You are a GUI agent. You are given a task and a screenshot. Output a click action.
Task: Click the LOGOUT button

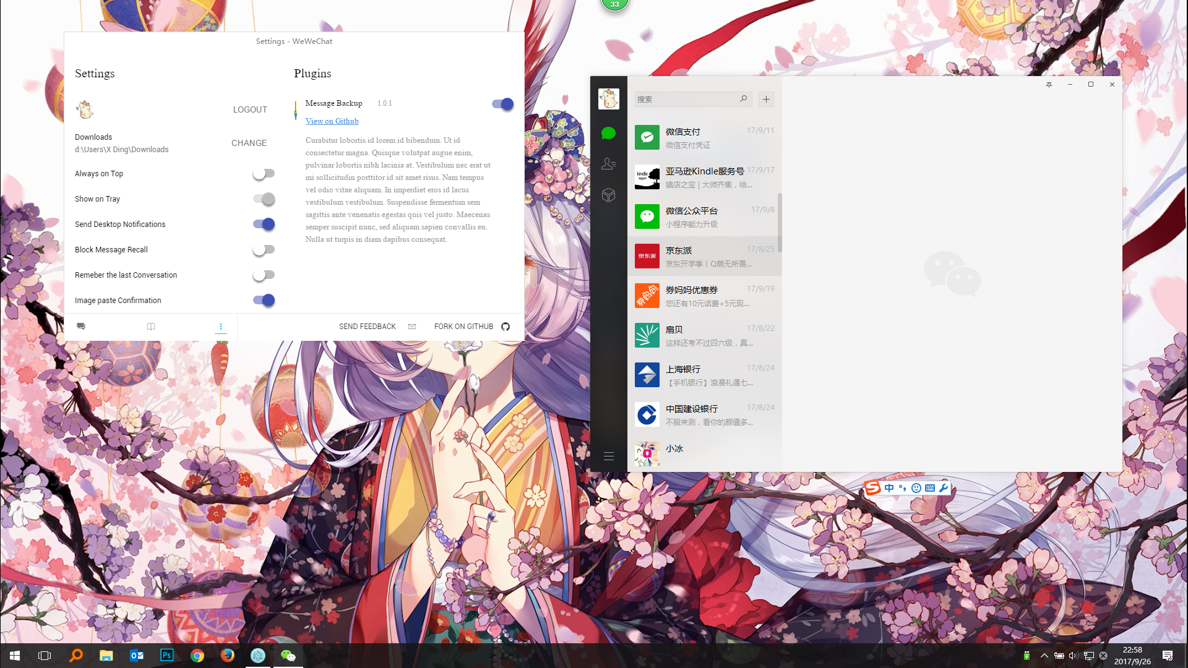[x=250, y=109]
